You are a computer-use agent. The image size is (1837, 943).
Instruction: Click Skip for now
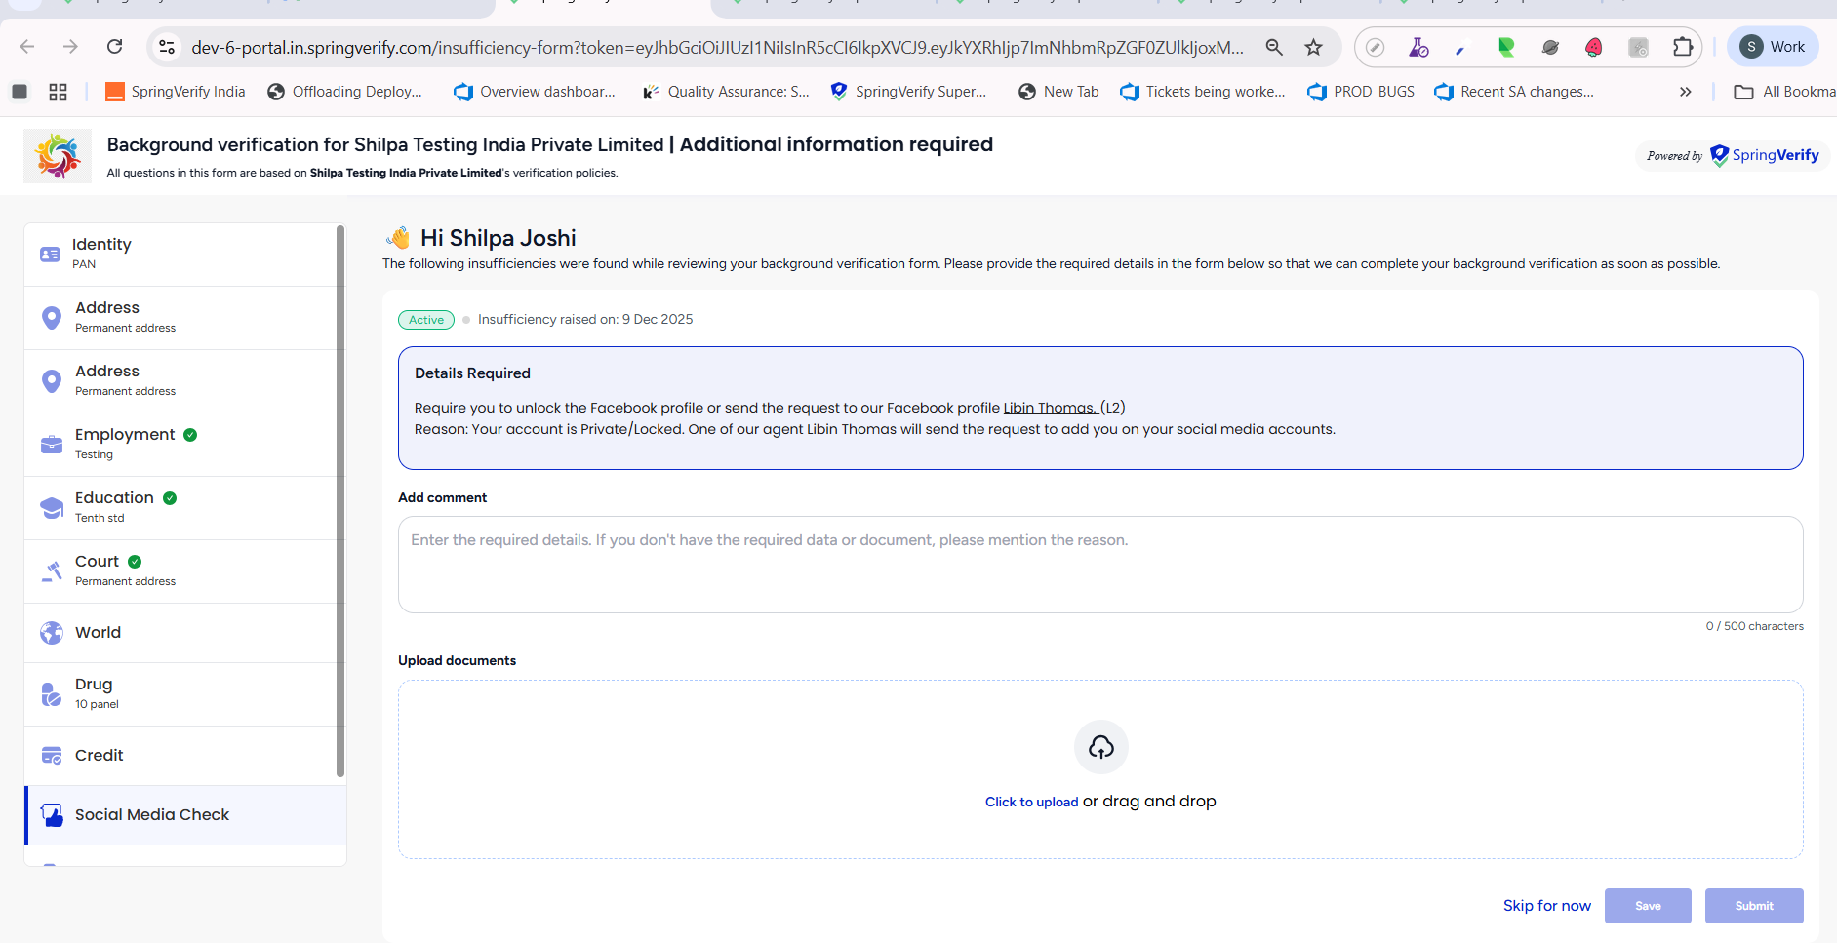[x=1546, y=906]
